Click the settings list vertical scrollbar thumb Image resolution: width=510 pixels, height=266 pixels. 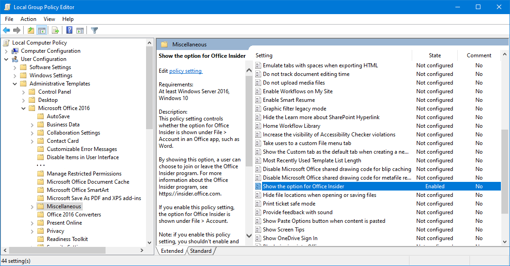[x=504, y=171]
